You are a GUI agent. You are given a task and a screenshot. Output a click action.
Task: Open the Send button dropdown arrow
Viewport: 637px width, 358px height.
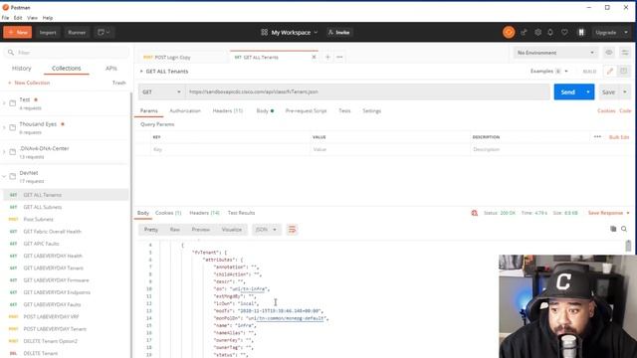[x=588, y=92]
